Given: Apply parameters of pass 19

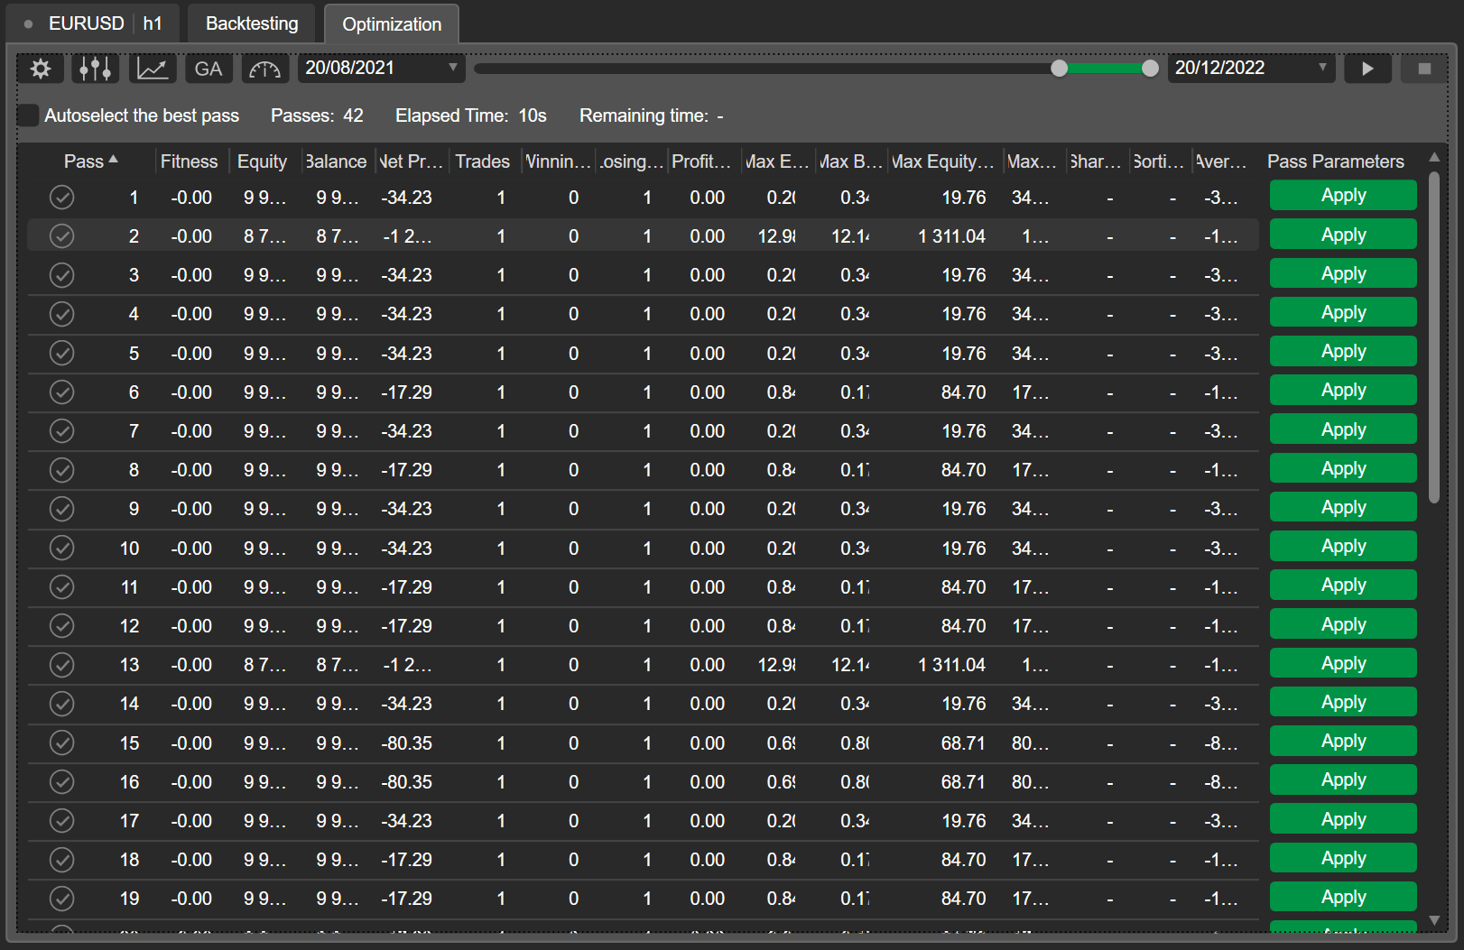Looking at the screenshot, I should (1343, 897).
